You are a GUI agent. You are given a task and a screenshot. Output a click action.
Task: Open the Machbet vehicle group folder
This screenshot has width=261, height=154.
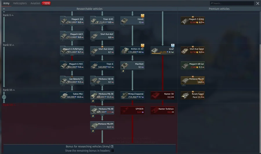(123, 71)
